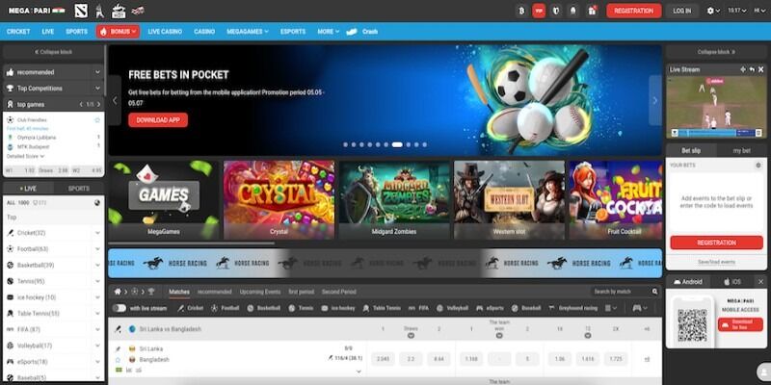Pop out the Live Stream player
The image size is (771, 385).
click(x=752, y=69)
